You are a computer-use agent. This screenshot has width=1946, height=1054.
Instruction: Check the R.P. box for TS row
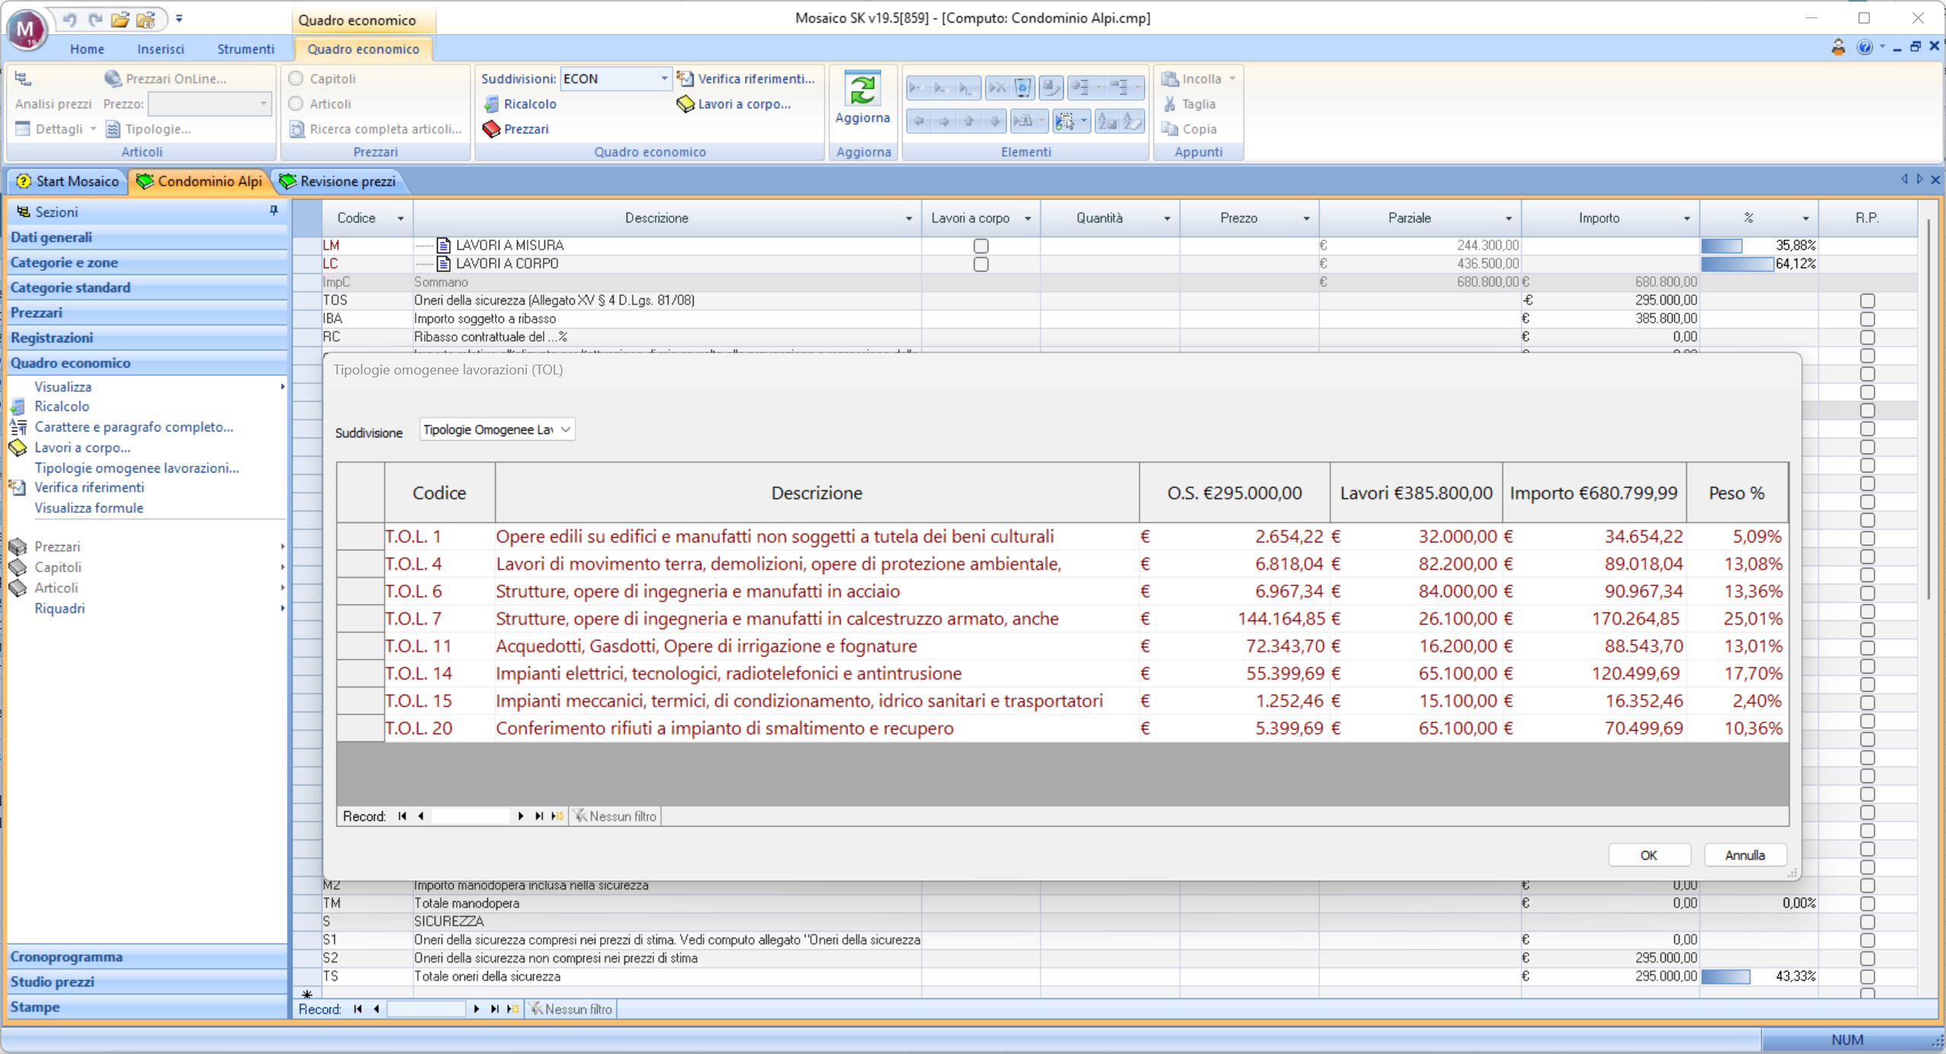pos(1867,976)
